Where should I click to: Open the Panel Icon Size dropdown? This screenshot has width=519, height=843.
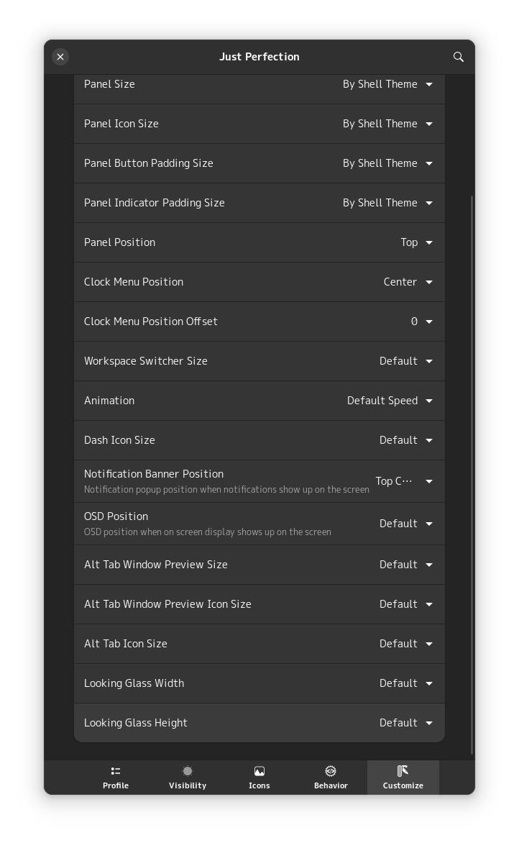pos(387,124)
